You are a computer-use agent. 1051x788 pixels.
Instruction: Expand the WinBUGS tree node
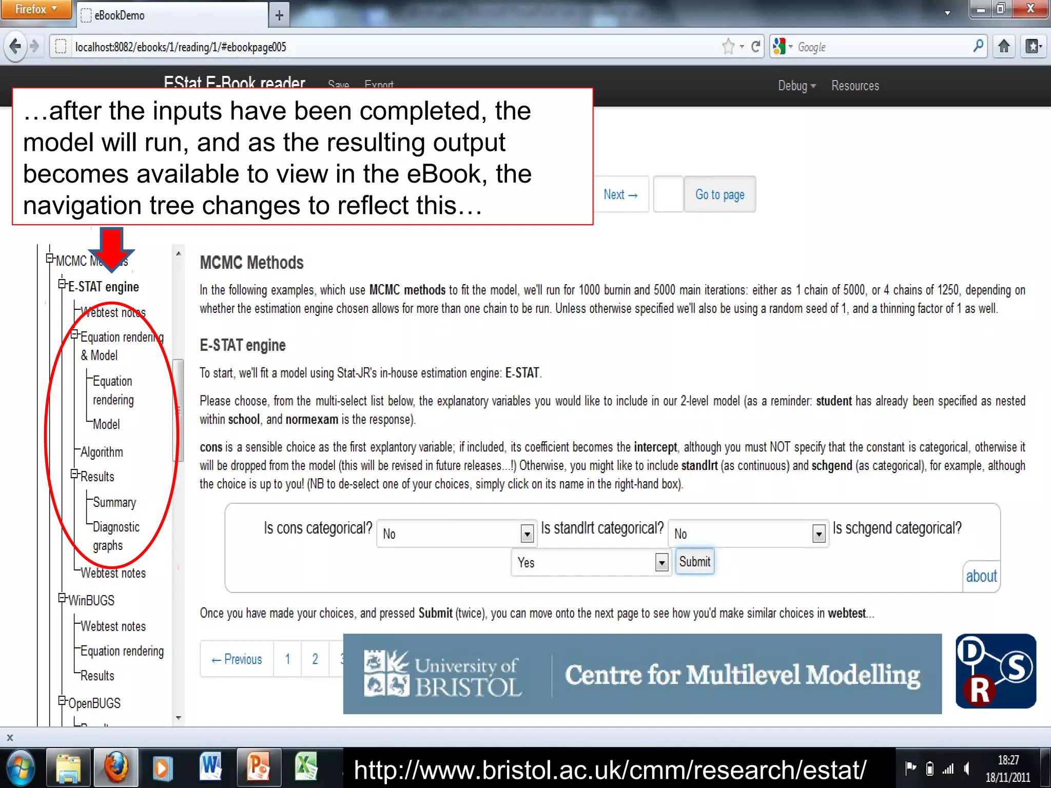click(62, 598)
